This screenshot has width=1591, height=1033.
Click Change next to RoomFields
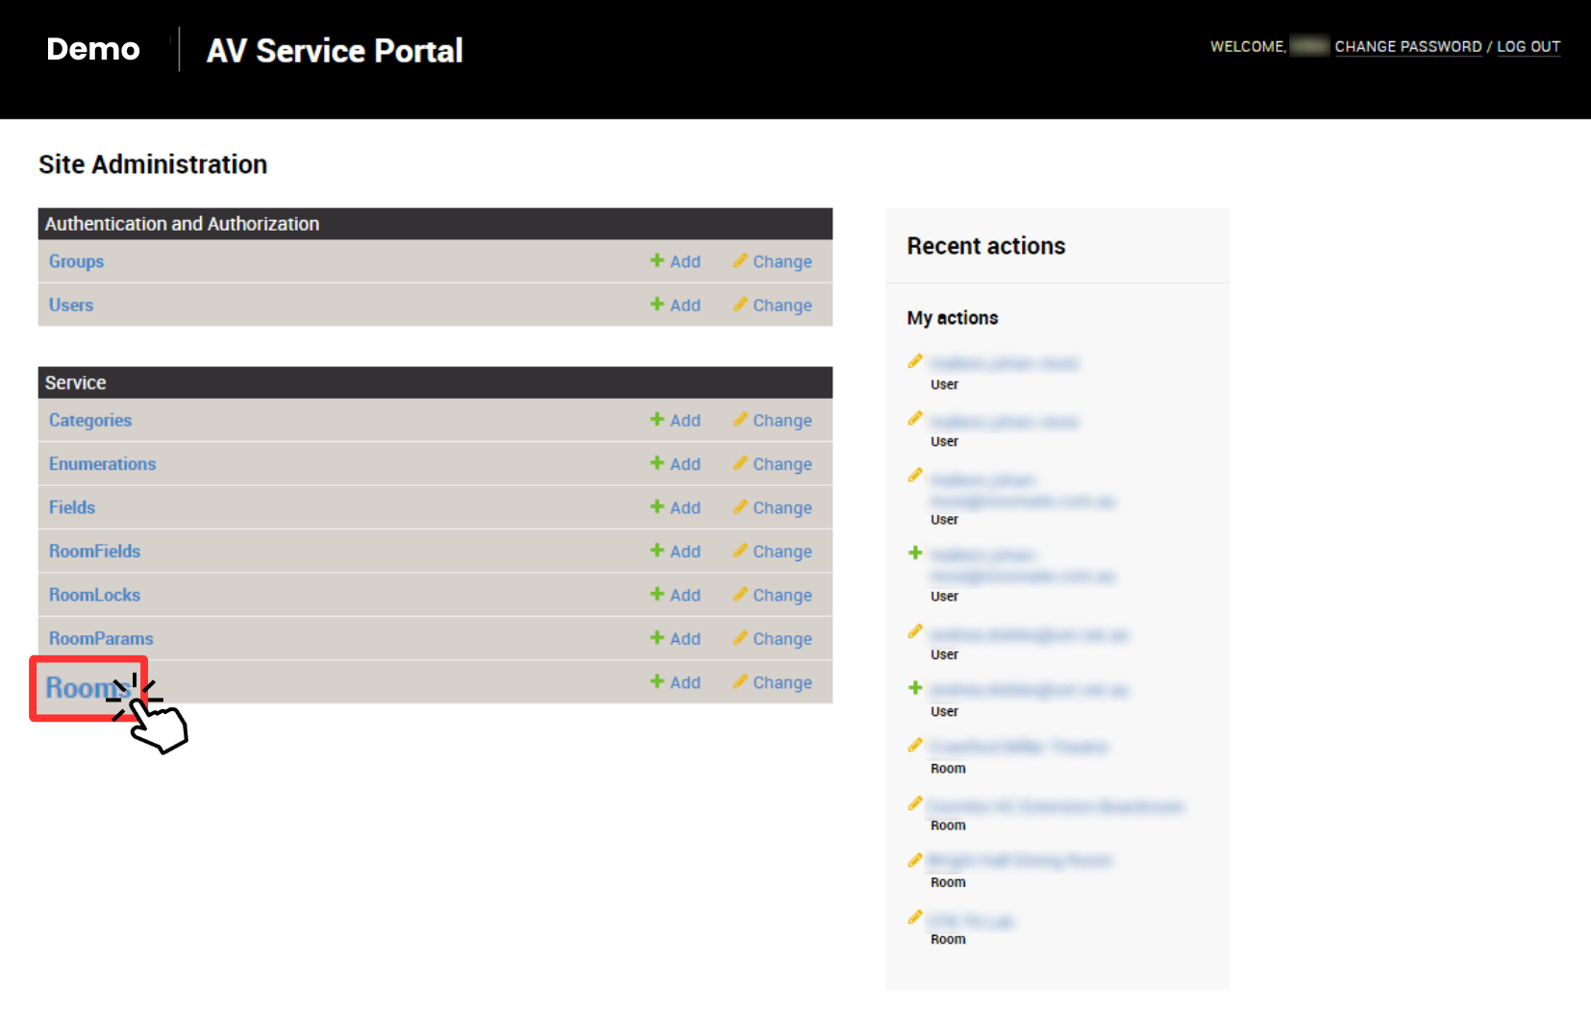[783, 551]
